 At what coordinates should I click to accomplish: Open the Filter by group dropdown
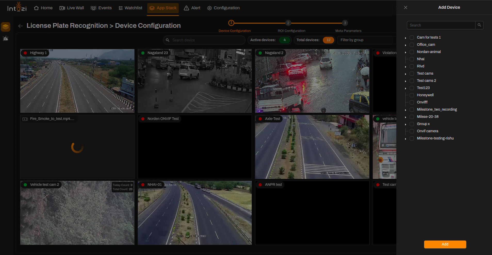point(367,40)
